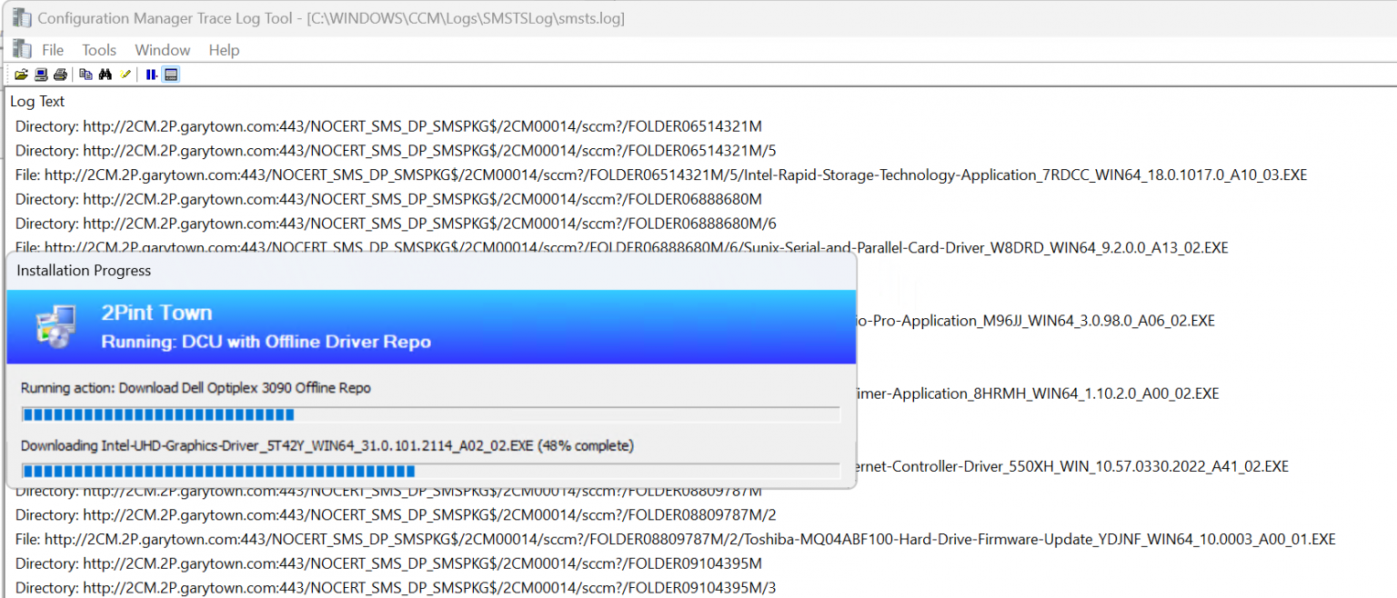Print the log with the printer icon
The image size is (1397, 598).
point(60,74)
